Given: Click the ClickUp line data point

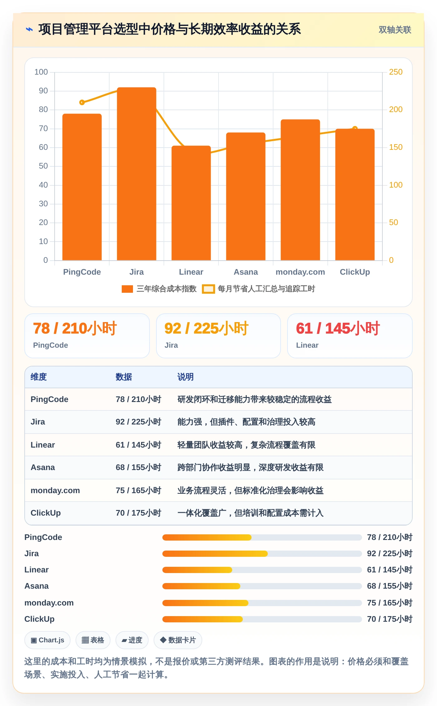Looking at the screenshot, I should coord(355,128).
